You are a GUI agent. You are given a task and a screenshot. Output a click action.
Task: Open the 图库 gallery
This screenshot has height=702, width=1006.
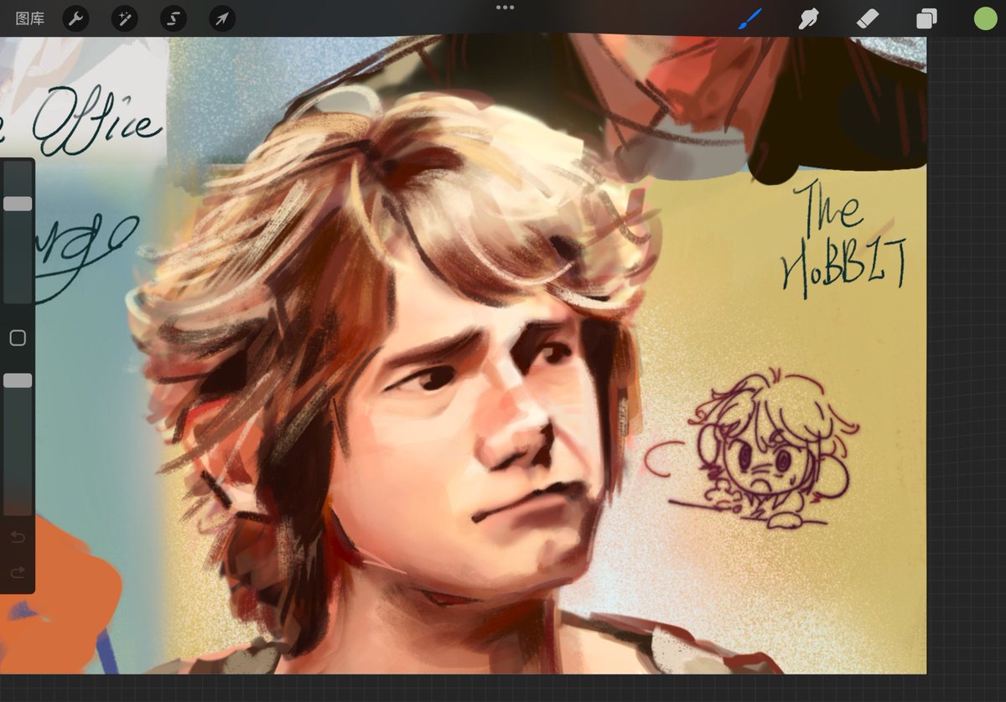pyautogui.click(x=30, y=18)
